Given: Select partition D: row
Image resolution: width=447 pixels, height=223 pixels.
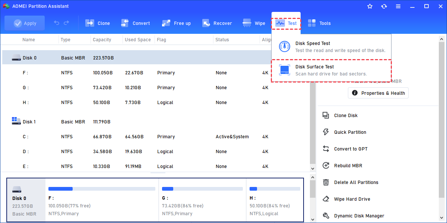Looking at the screenshot, I should pyautogui.click(x=155, y=152).
